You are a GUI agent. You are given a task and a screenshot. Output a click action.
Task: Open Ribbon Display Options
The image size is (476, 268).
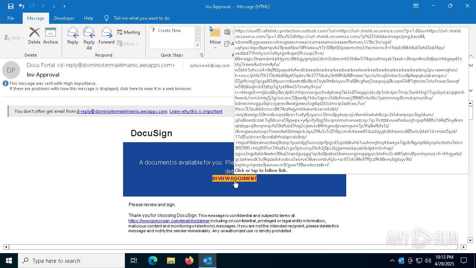416,6
